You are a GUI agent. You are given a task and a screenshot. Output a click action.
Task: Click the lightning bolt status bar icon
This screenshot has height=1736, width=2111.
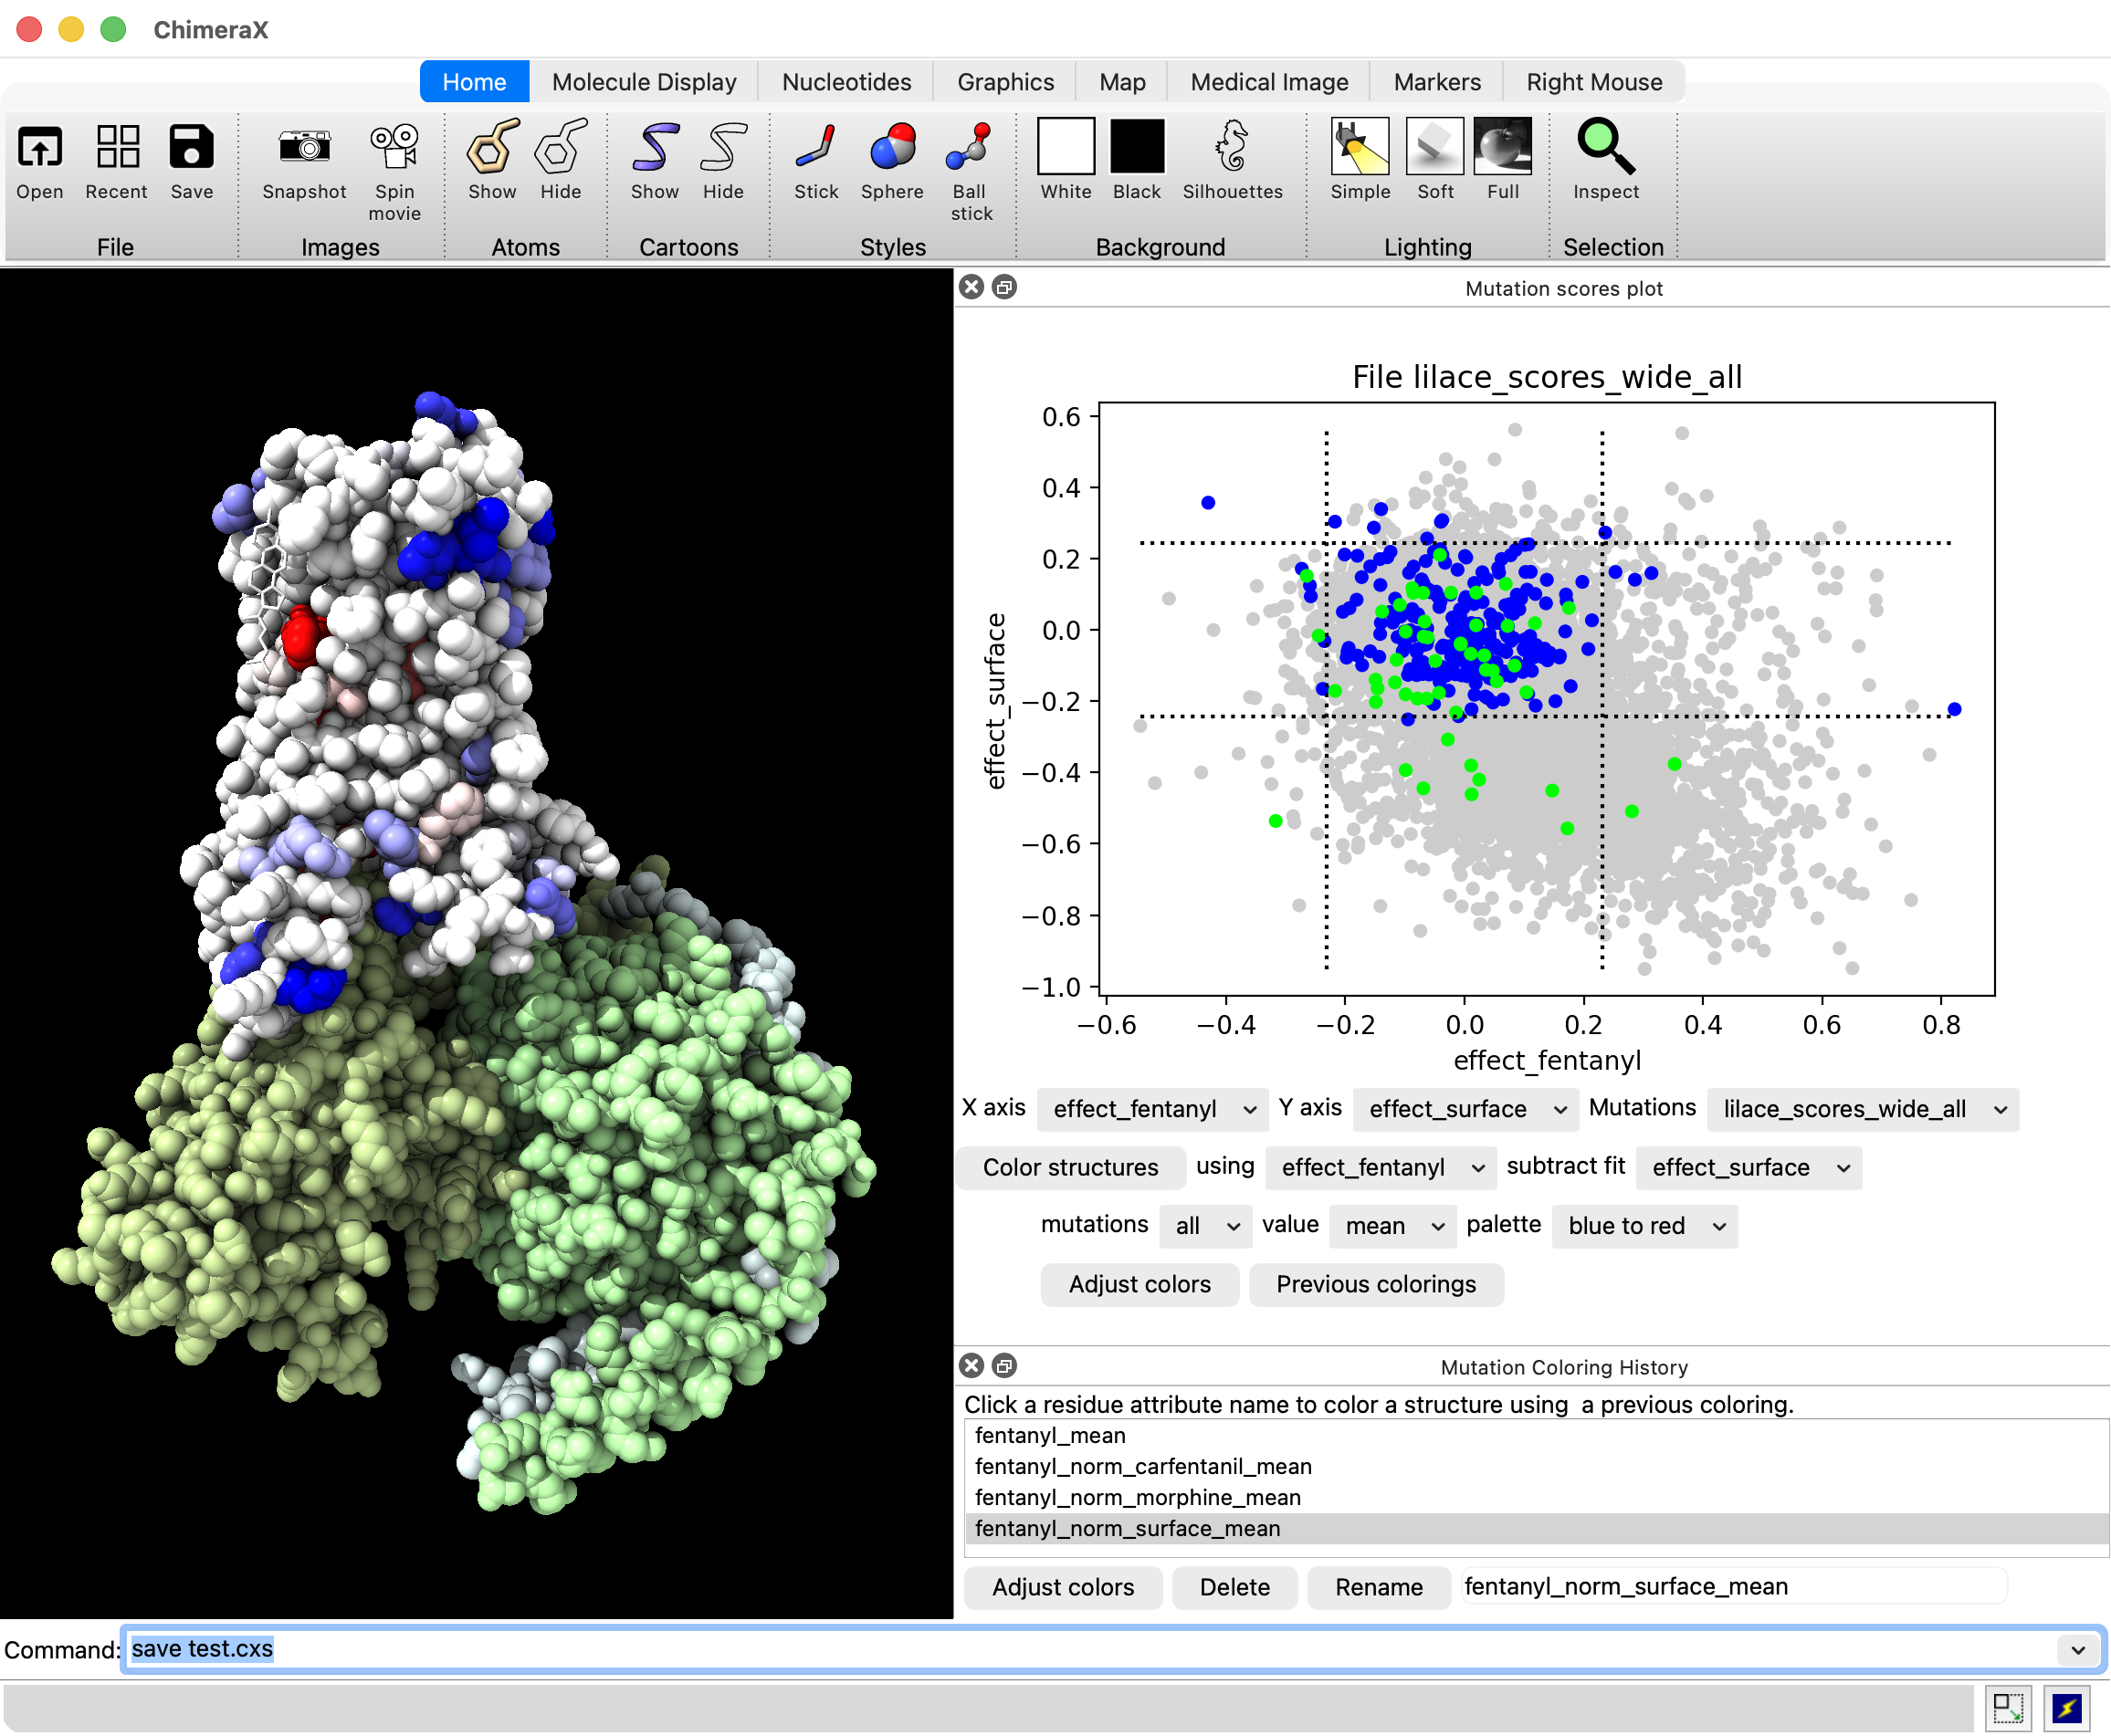(2065, 1708)
